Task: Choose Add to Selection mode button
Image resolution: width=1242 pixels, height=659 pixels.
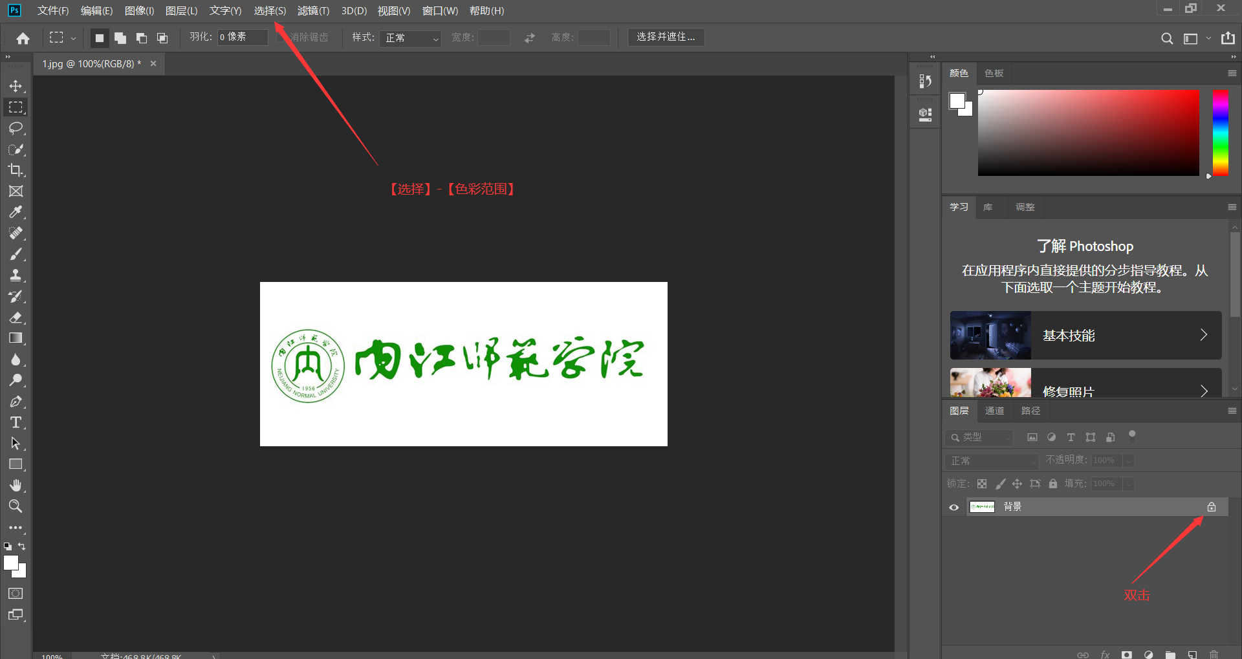Action: (120, 38)
